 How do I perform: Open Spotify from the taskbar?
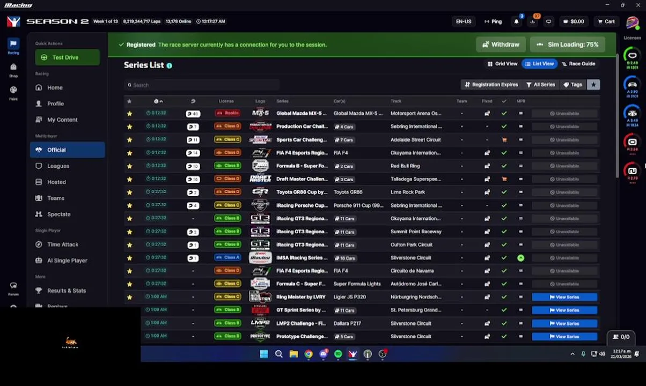click(338, 354)
